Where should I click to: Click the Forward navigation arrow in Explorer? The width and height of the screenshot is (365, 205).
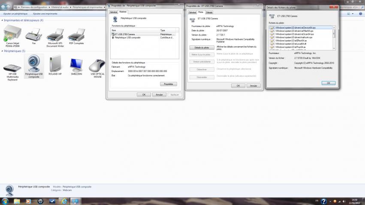[x=9, y=7]
